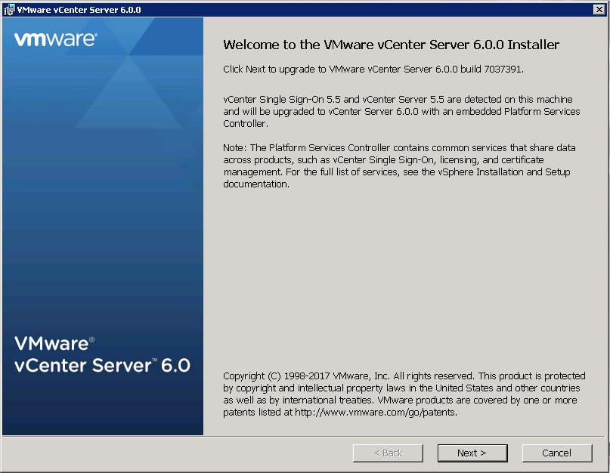
Task: Click the installer icon in the title bar
Action: [x=9, y=8]
